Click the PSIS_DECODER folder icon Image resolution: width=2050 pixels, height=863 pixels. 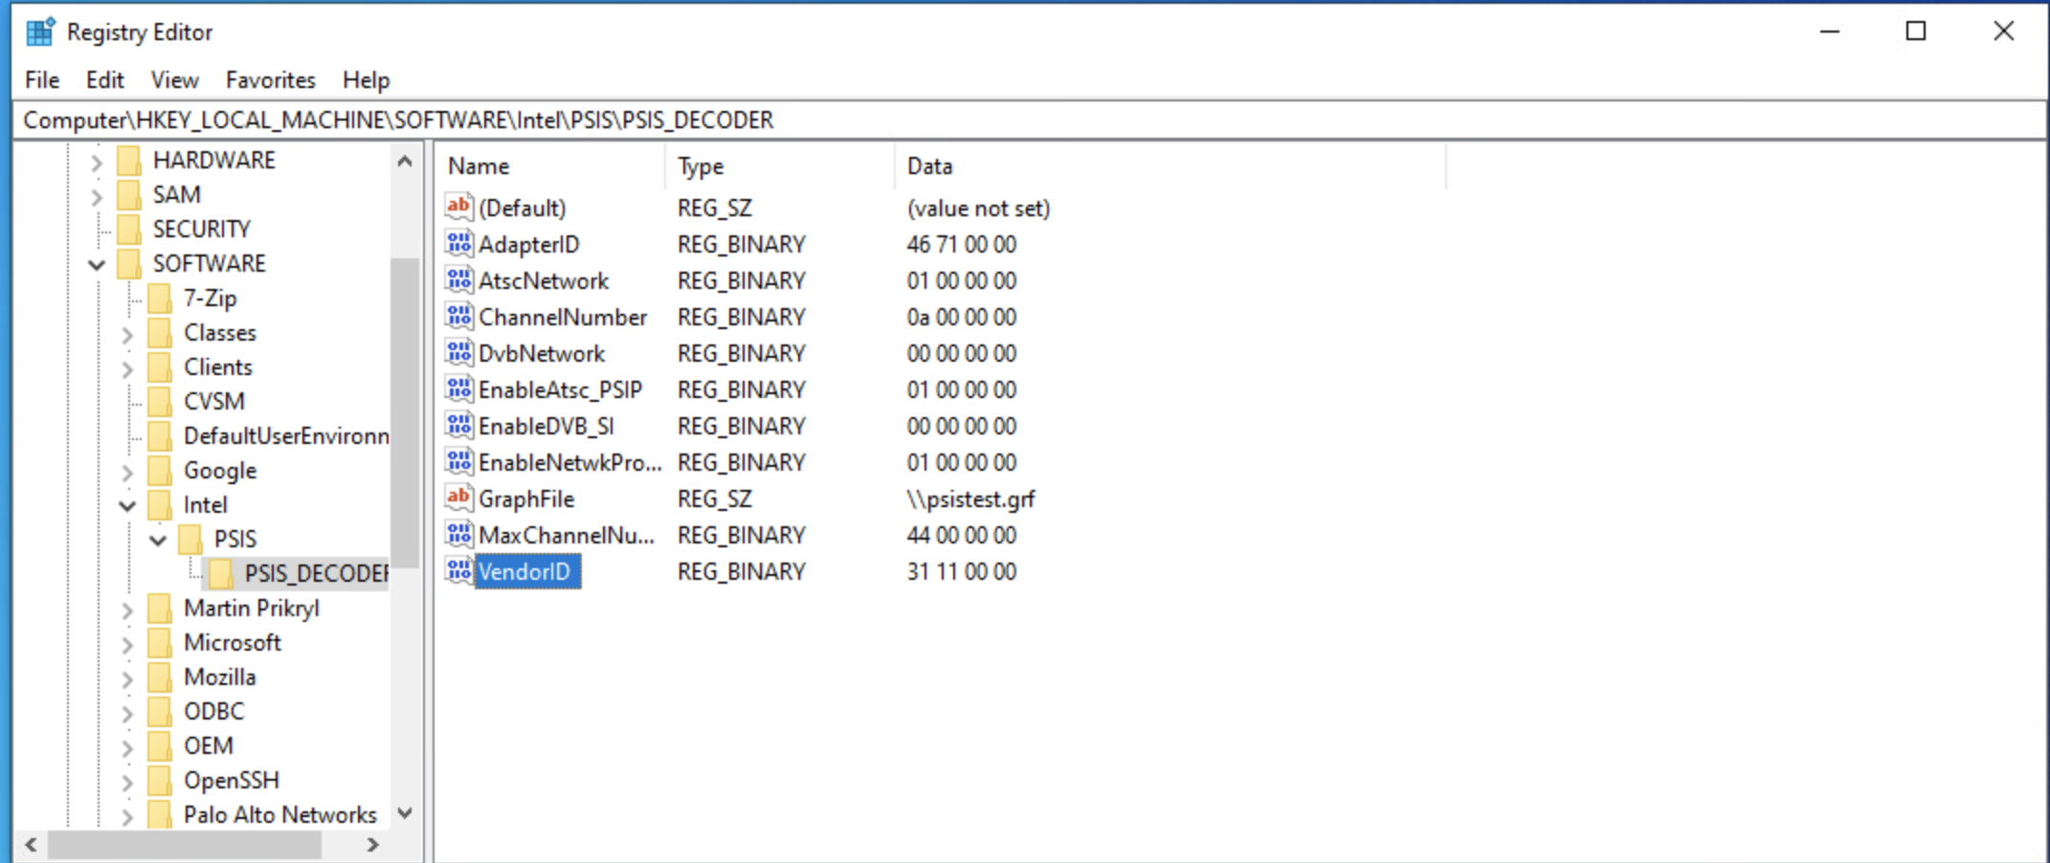[x=223, y=573]
